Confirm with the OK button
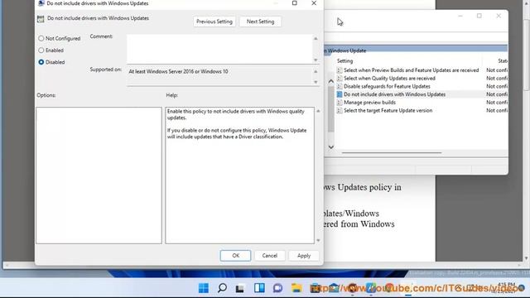 [235, 256]
